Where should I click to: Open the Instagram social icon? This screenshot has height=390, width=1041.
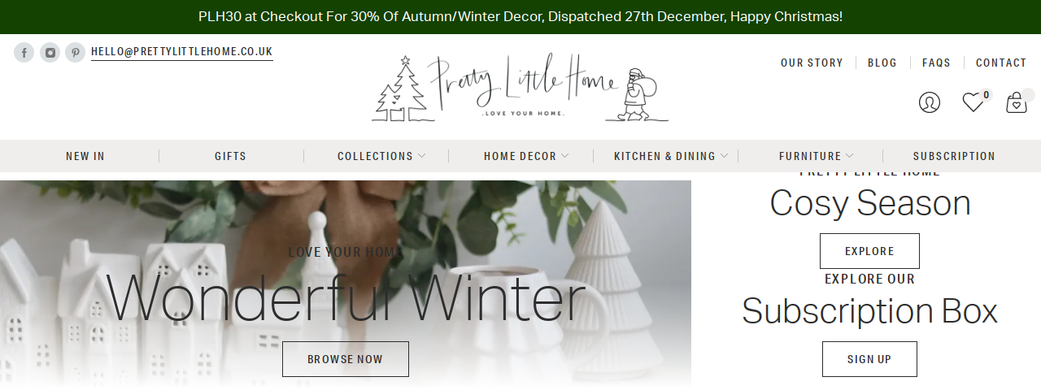pyautogui.click(x=50, y=53)
